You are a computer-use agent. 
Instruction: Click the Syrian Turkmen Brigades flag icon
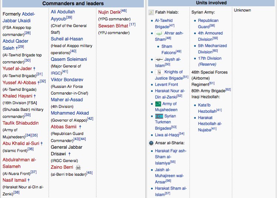pyautogui.click(x=159, y=116)
